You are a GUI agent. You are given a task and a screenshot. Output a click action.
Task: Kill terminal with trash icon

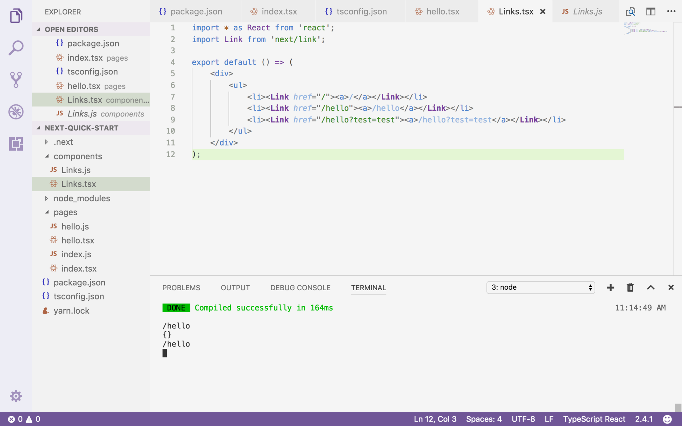point(630,287)
